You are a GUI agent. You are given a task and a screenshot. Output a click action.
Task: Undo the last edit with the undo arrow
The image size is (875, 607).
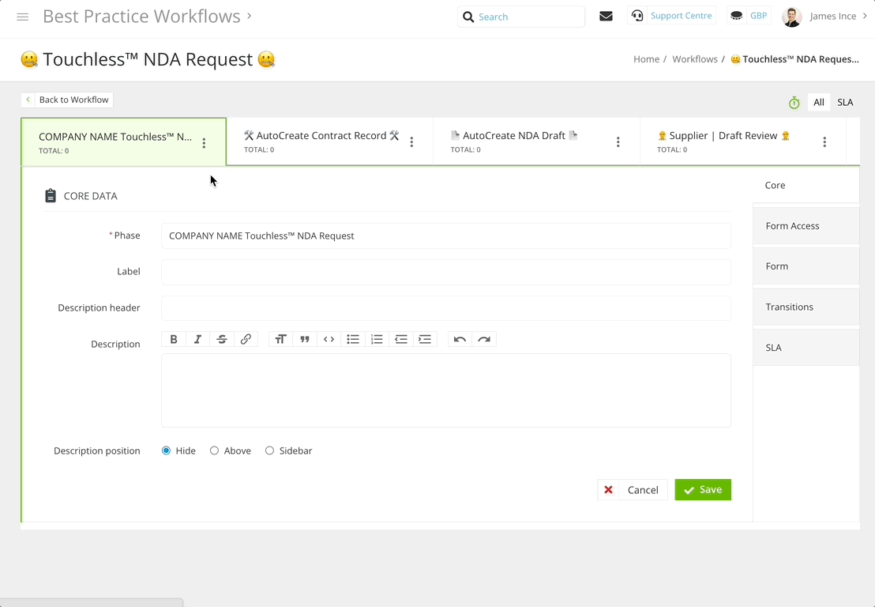pos(459,339)
